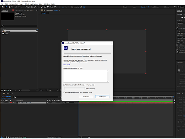Create a new folder in Project panel
The height and width of the screenshot is (139, 185).
5,91
